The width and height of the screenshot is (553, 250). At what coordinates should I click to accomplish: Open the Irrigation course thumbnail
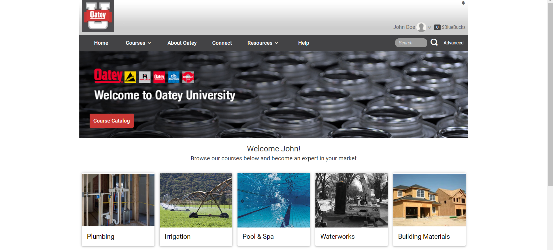[x=196, y=200]
